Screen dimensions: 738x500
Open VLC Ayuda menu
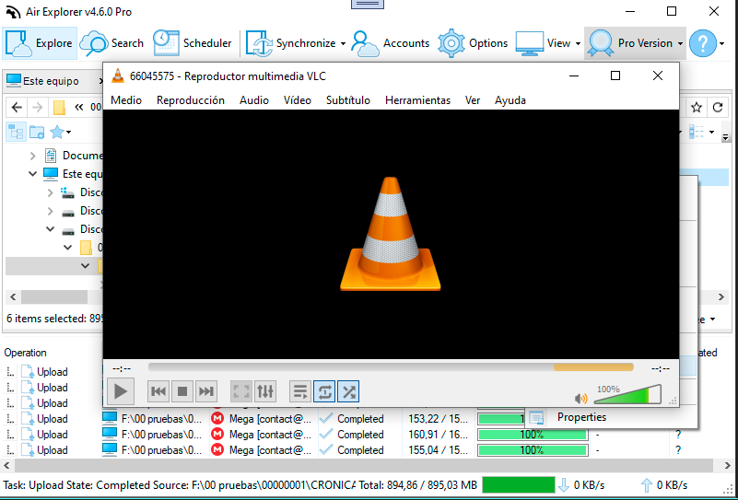(510, 100)
